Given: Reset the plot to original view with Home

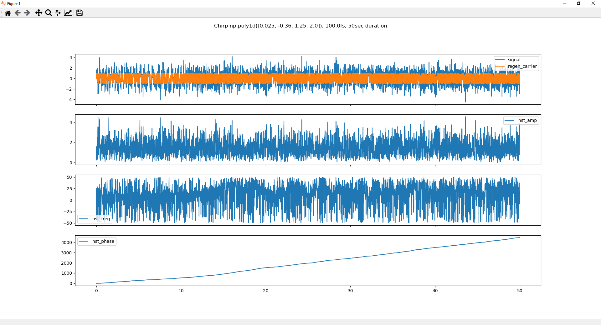Looking at the screenshot, I should tap(8, 13).
